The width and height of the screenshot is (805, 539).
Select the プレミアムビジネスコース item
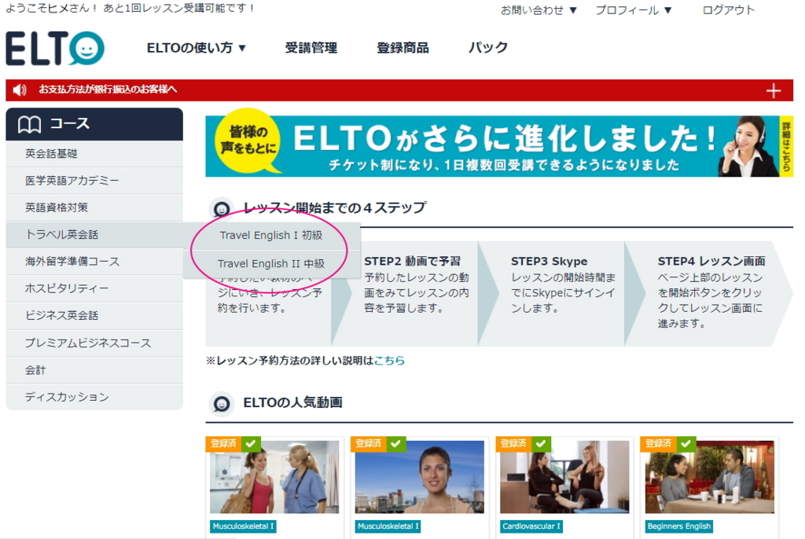[x=94, y=343]
